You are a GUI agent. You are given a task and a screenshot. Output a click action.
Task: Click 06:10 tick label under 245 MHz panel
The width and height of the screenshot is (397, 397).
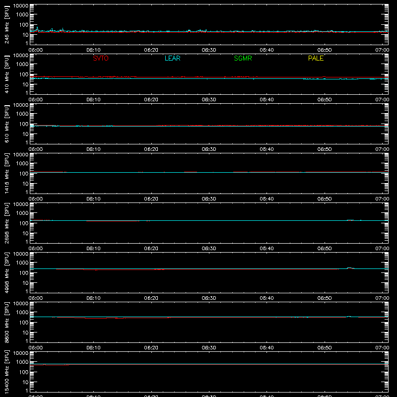[93, 50]
